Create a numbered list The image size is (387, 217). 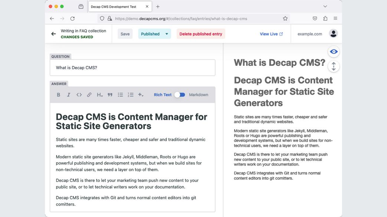click(x=131, y=95)
